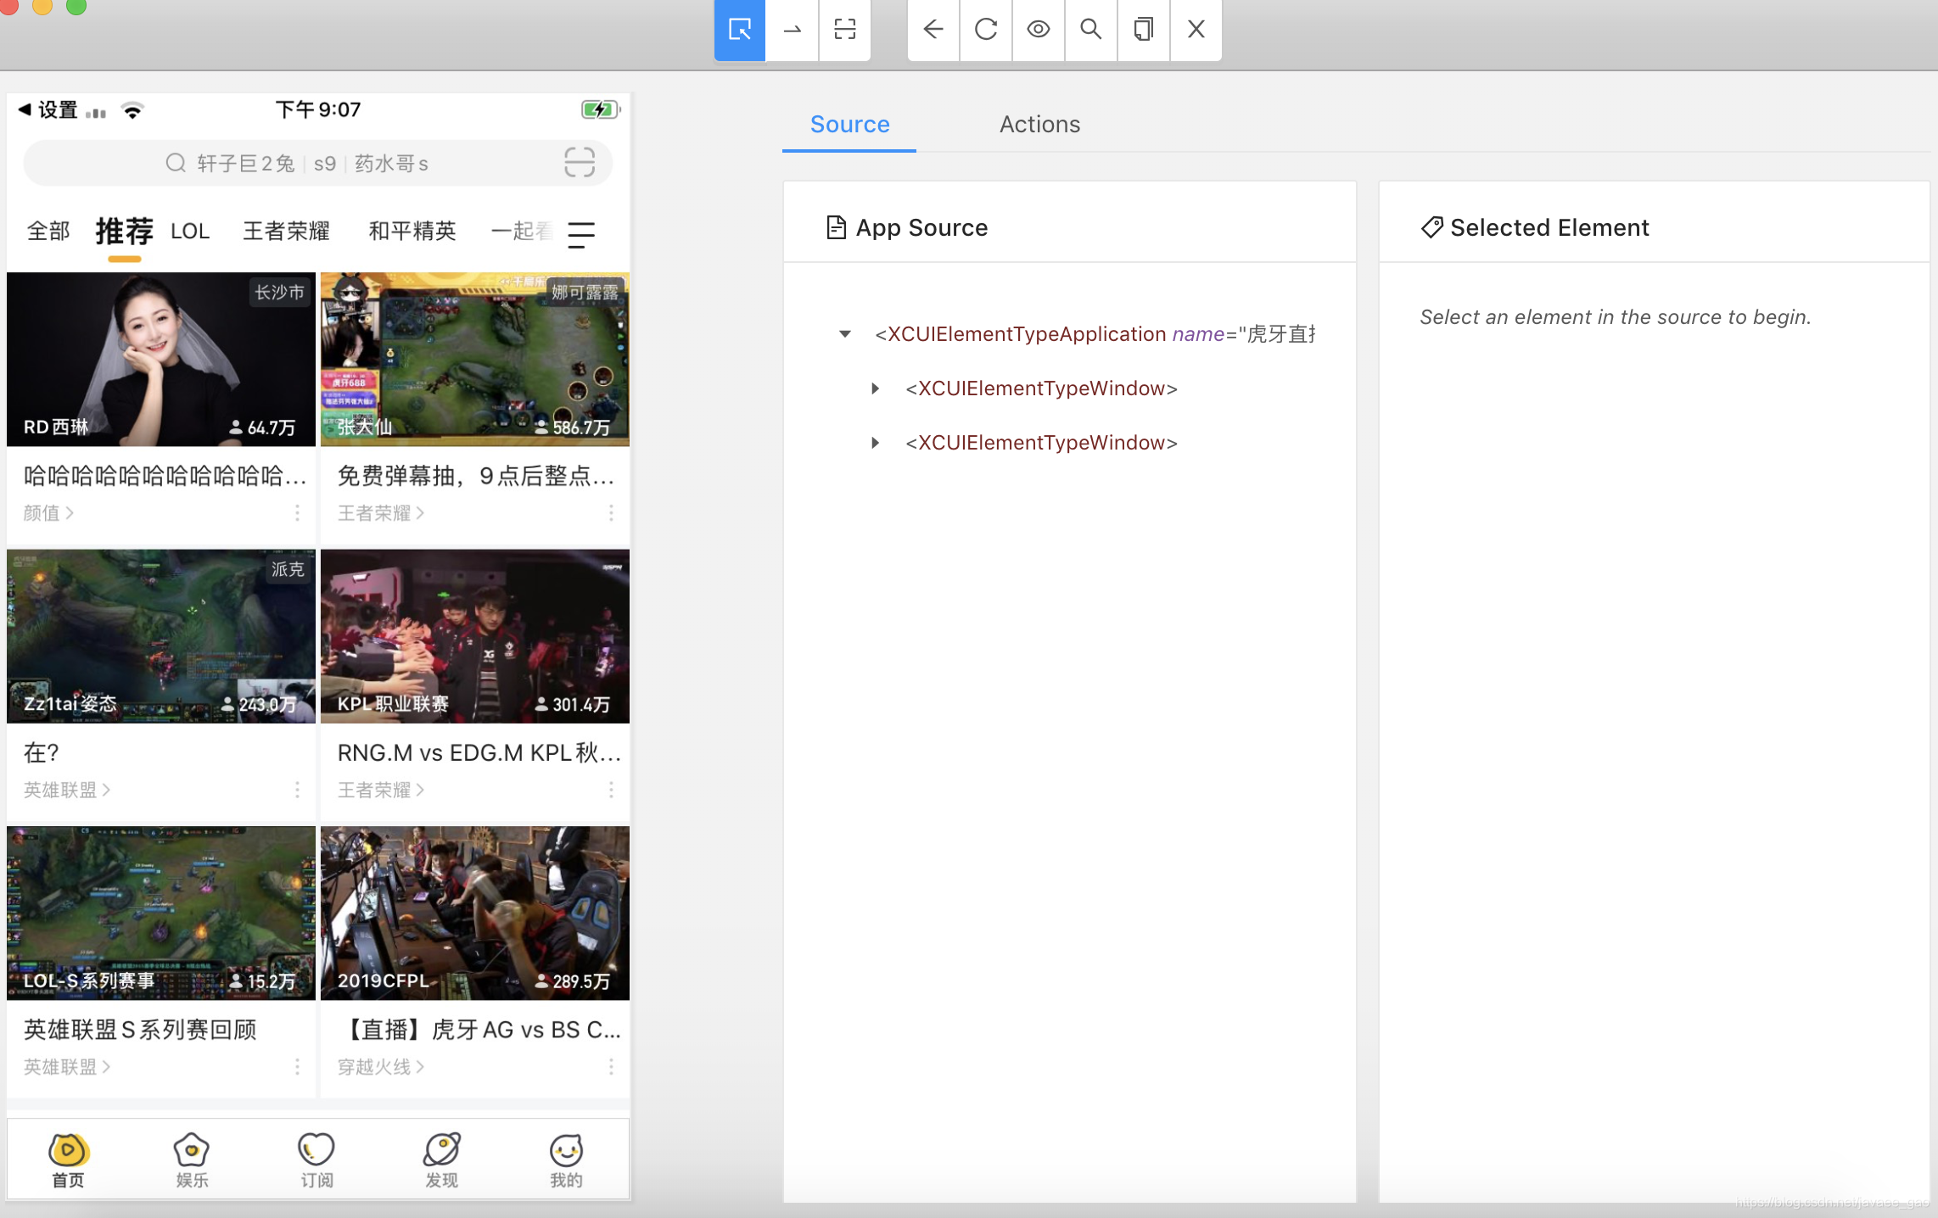This screenshot has height=1218, width=1938.
Task: Open the RD西琳 stream thumbnail
Action: (161, 360)
